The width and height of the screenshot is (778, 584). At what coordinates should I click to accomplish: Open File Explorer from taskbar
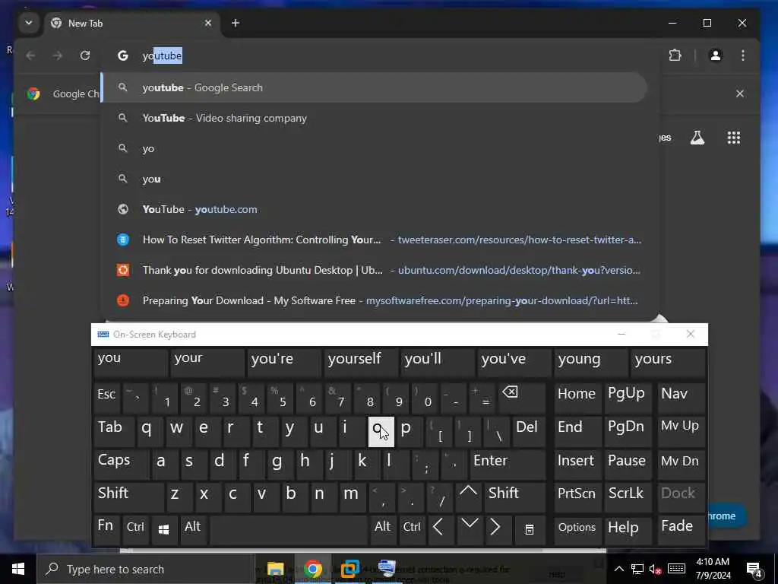coord(275,569)
